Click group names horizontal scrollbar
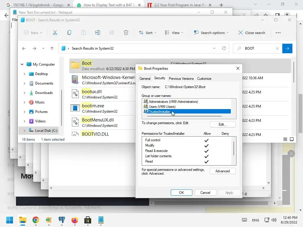Viewport: 303px width, 227px height. 184,116
